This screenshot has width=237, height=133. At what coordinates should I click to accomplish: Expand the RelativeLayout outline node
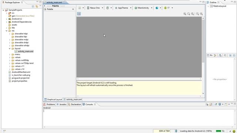pos(208,6)
